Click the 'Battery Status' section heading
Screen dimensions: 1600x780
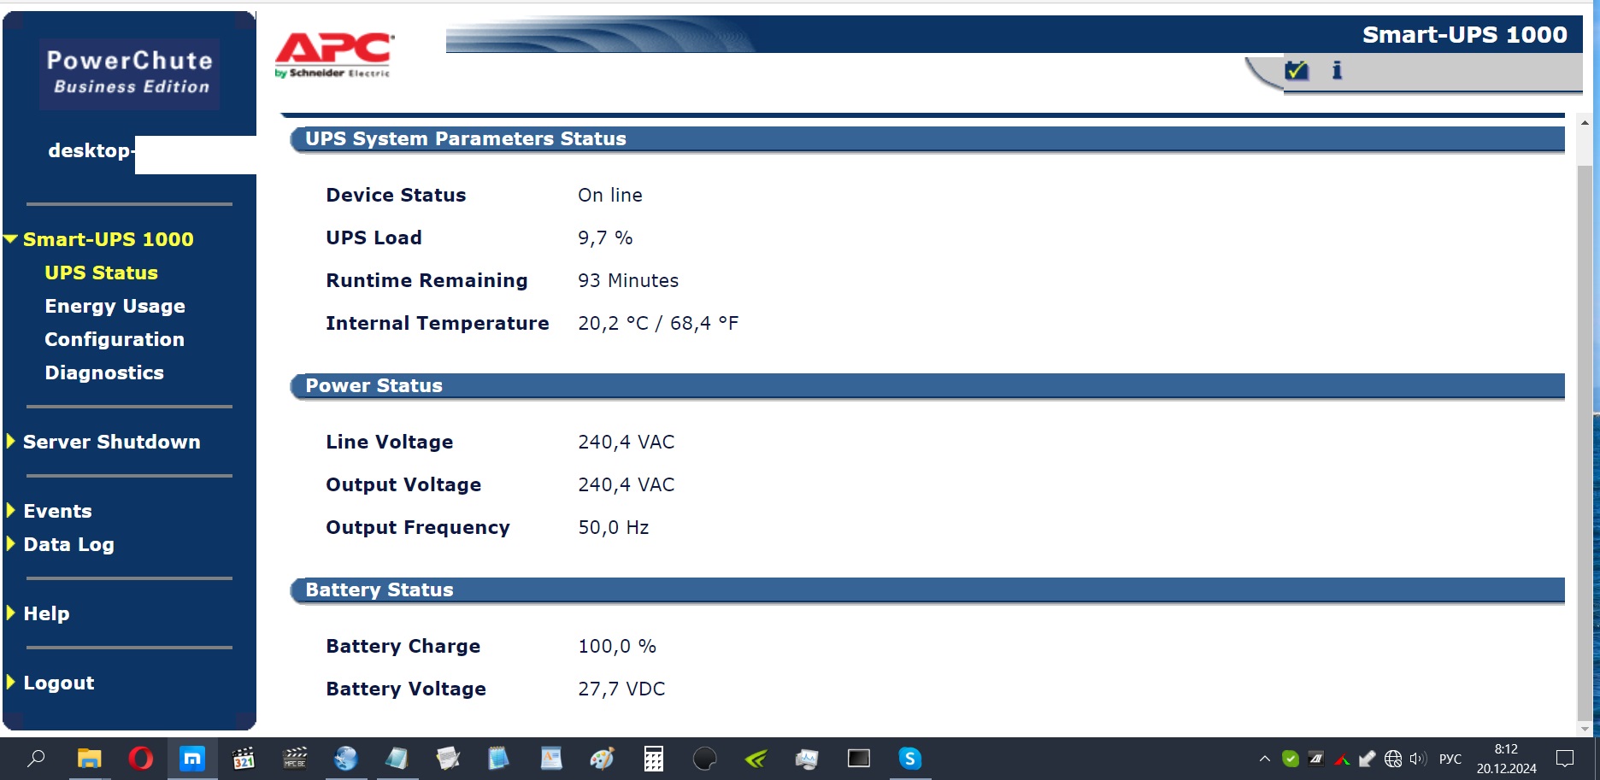click(x=379, y=589)
